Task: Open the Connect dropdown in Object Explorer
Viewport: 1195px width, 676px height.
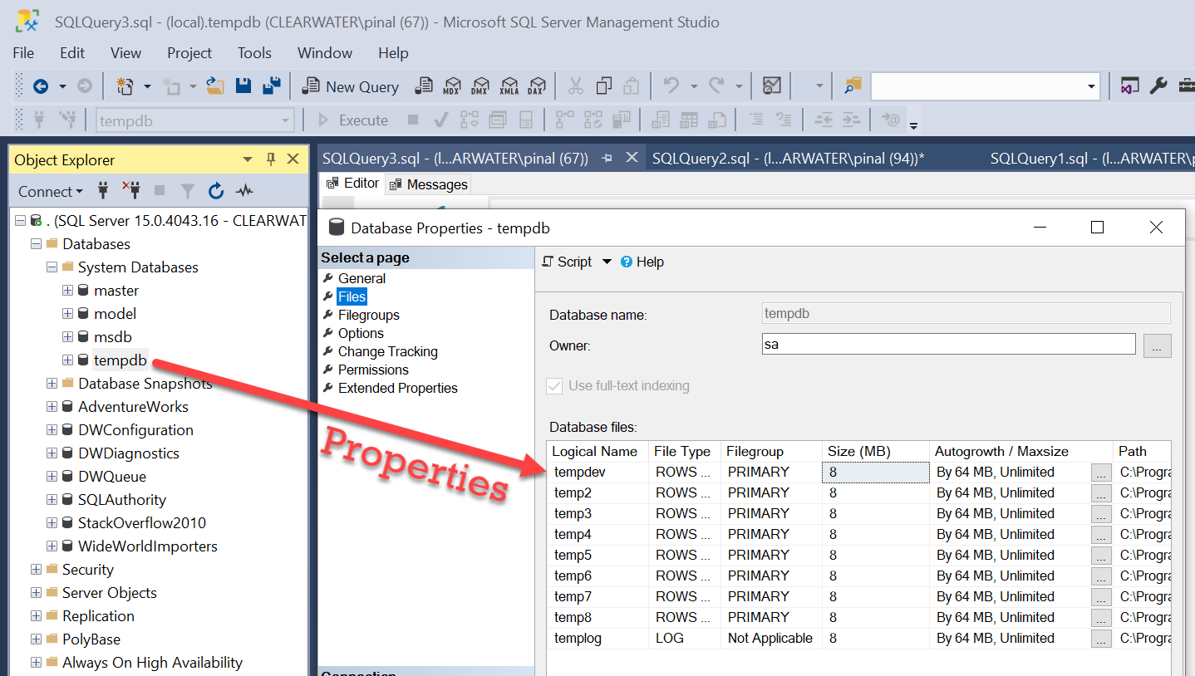Action: click(x=51, y=191)
